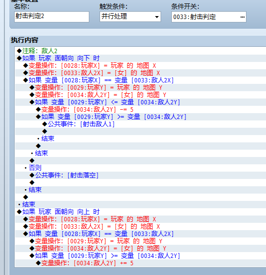Select the row [0034:敌人2Y] -= 5

click(x=141, y=109)
